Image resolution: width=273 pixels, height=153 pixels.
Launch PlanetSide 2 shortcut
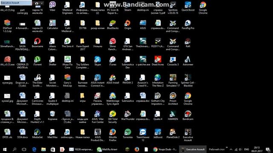click(173, 134)
